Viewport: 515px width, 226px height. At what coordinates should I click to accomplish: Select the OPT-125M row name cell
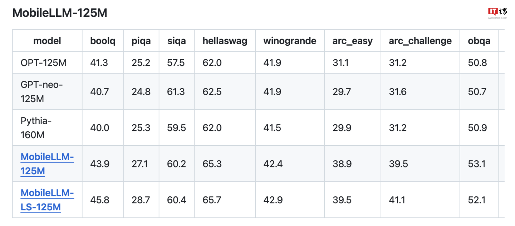(43, 63)
